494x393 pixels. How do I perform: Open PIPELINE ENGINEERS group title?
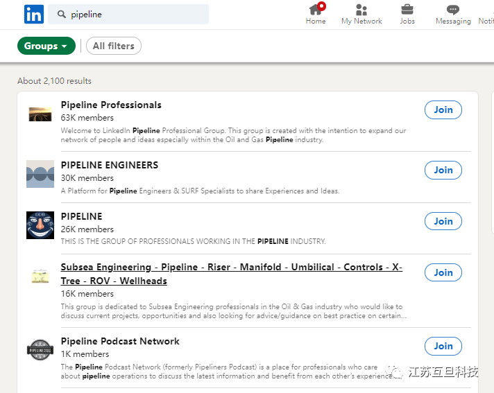coord(110,165)
